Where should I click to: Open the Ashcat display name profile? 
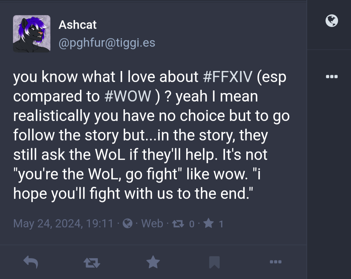click(x=77, y=25)
